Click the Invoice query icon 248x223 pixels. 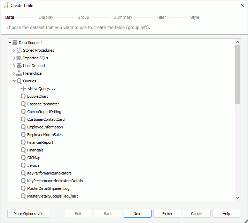coord(23,165)
